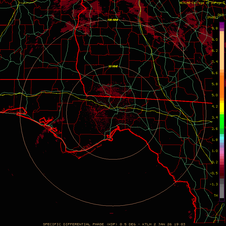Click the 5.0 value on the color scale
The width and height of the screenshot is (226, 226).
click(215, 95)
